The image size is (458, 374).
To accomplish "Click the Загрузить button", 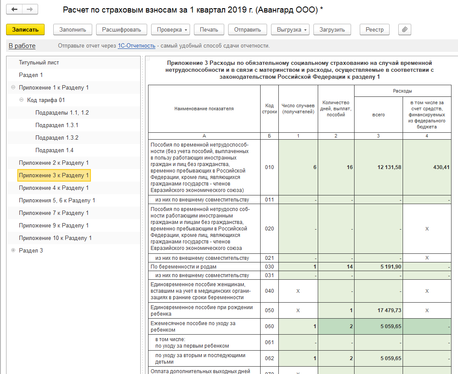I will click(332, 29).
